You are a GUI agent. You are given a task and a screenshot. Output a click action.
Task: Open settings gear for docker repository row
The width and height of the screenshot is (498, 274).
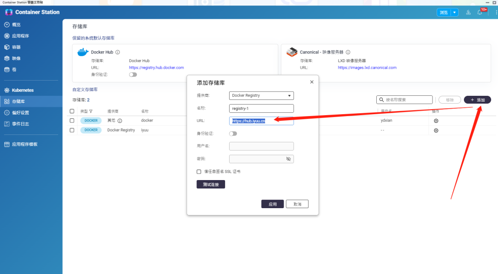pyautogui.click(x=436, y=121)
